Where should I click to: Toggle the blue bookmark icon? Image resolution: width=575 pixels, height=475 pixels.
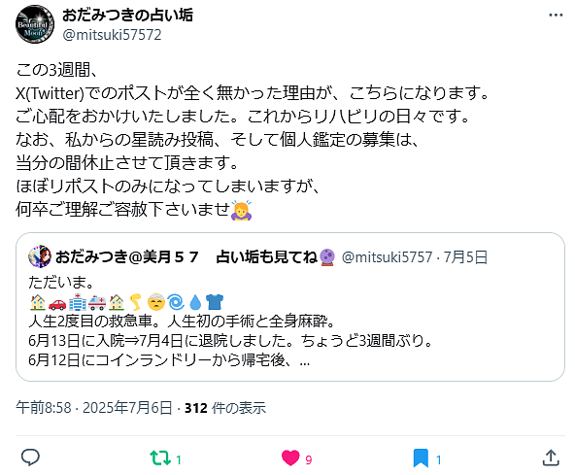[421, 458]
